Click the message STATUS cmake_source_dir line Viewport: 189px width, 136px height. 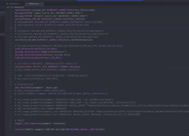49,13
